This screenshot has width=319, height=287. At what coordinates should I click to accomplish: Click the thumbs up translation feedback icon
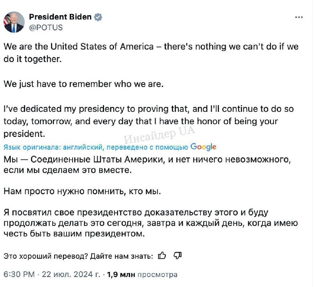pos(162,256)
